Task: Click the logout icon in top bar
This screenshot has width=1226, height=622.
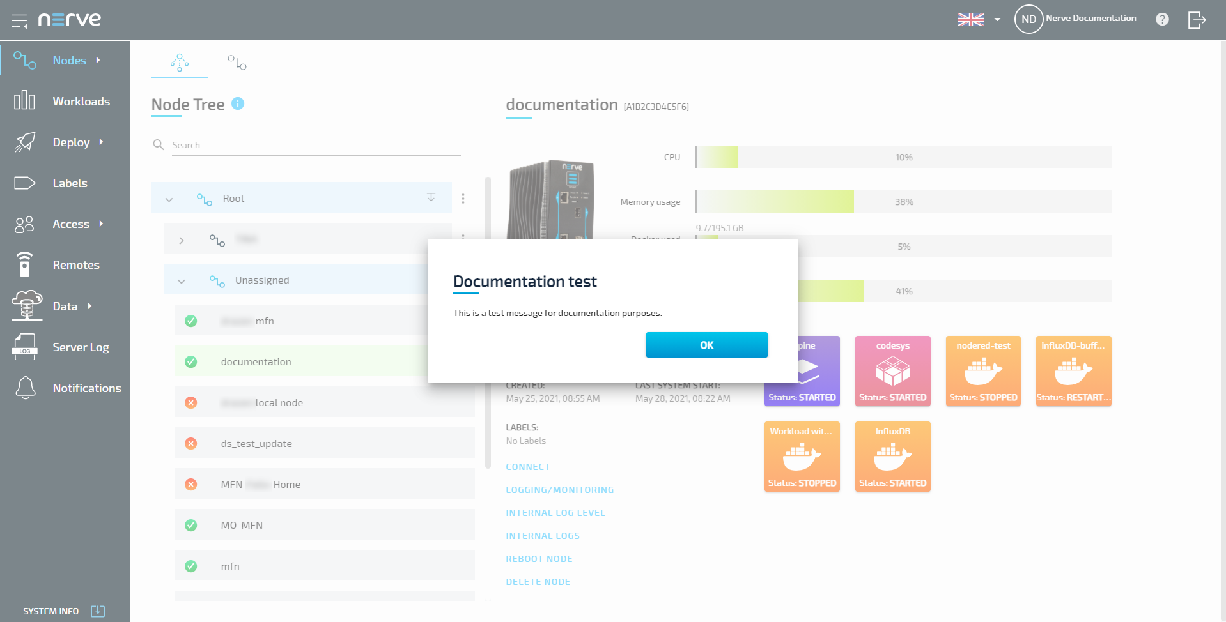Action: (1197, 20)
